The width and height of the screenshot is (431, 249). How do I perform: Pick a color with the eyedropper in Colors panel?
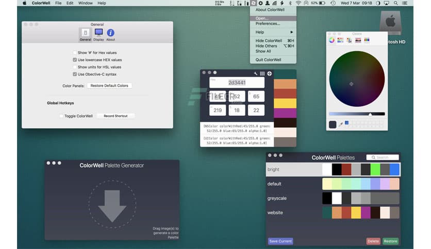click(341, 124)
